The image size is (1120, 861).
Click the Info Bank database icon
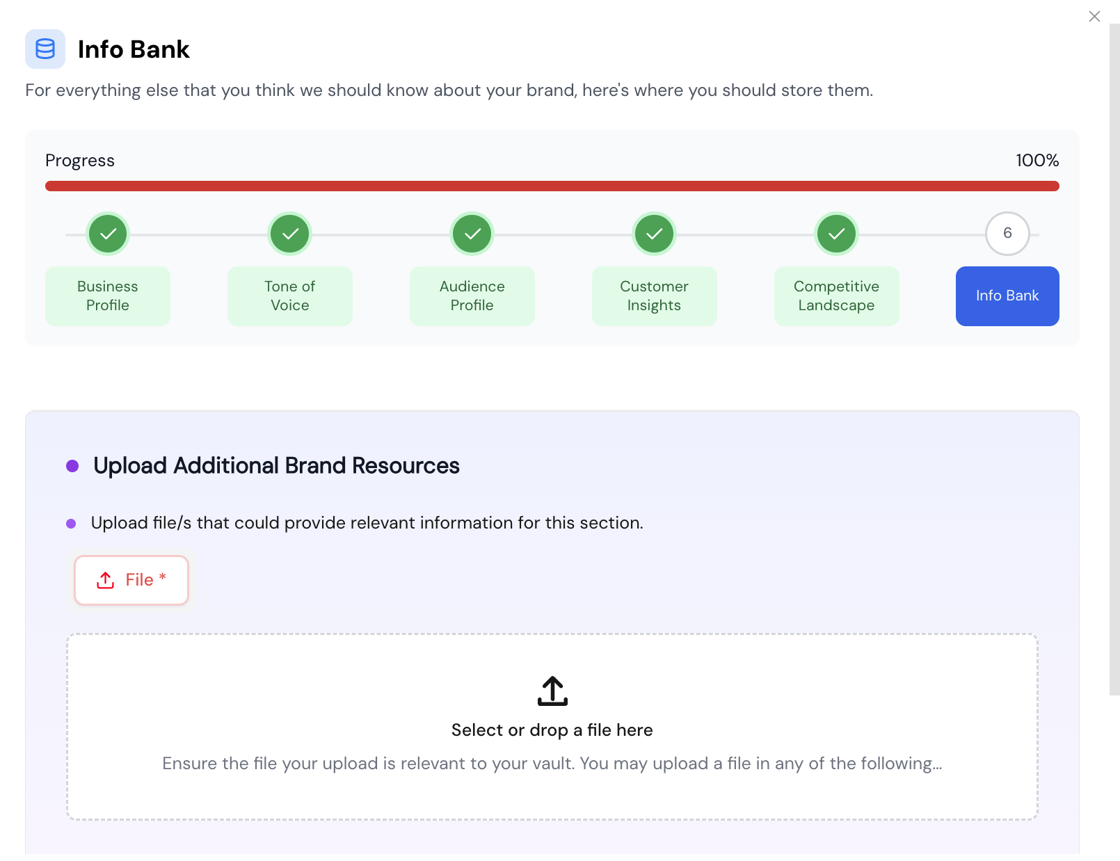(45, 49)
